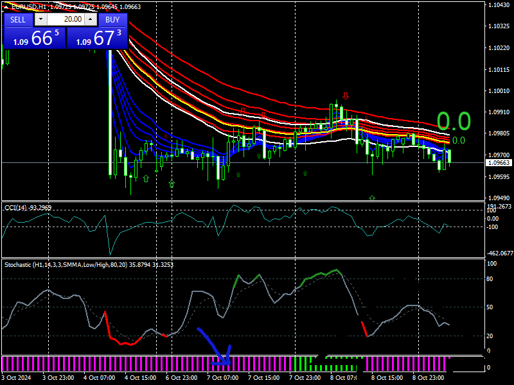Click the large red down signal arrow
The height and width of the screenshot is (385, 514).
pyautogui.click(x=346, y=96)
